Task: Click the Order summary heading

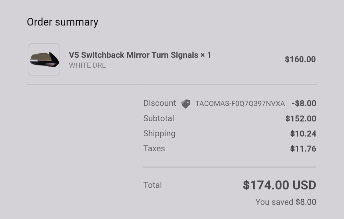Action: click(62, 22)
